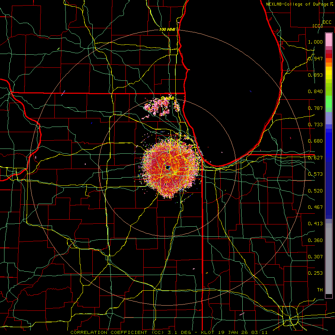Click the radar site hole at echo center
Screen dimensions: 335x335
tap(168, 167)
